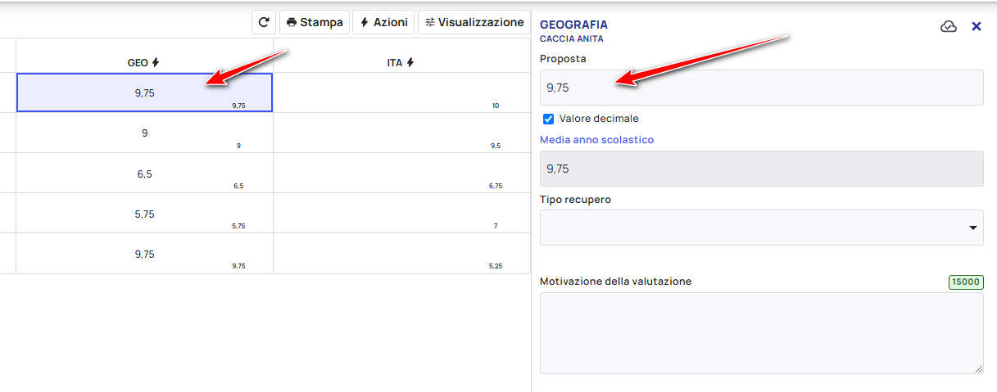Select the GEO cell showing 6,5

(144, 173)
